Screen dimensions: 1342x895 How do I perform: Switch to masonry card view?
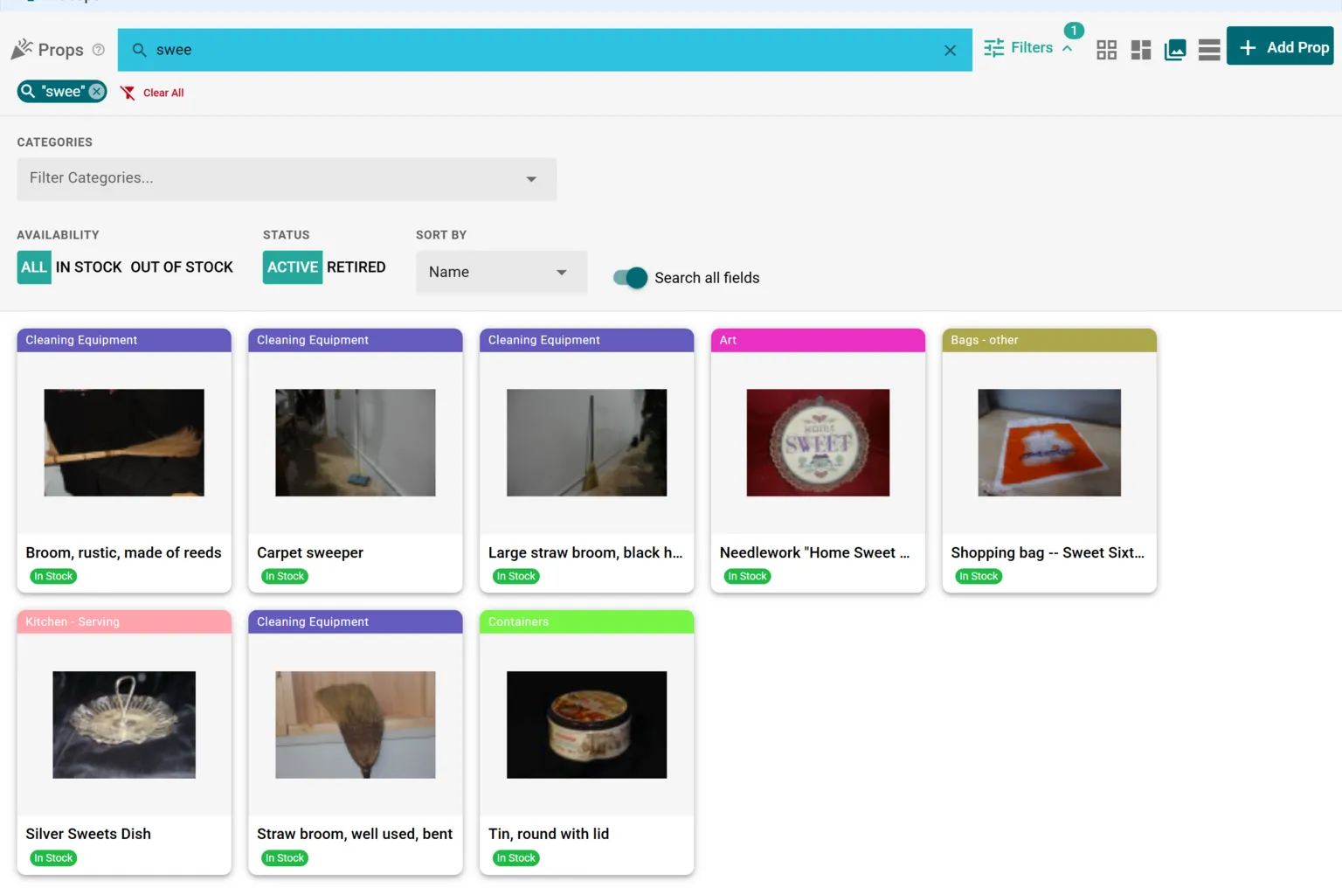pyautogui.click(x=1140, y=50)
